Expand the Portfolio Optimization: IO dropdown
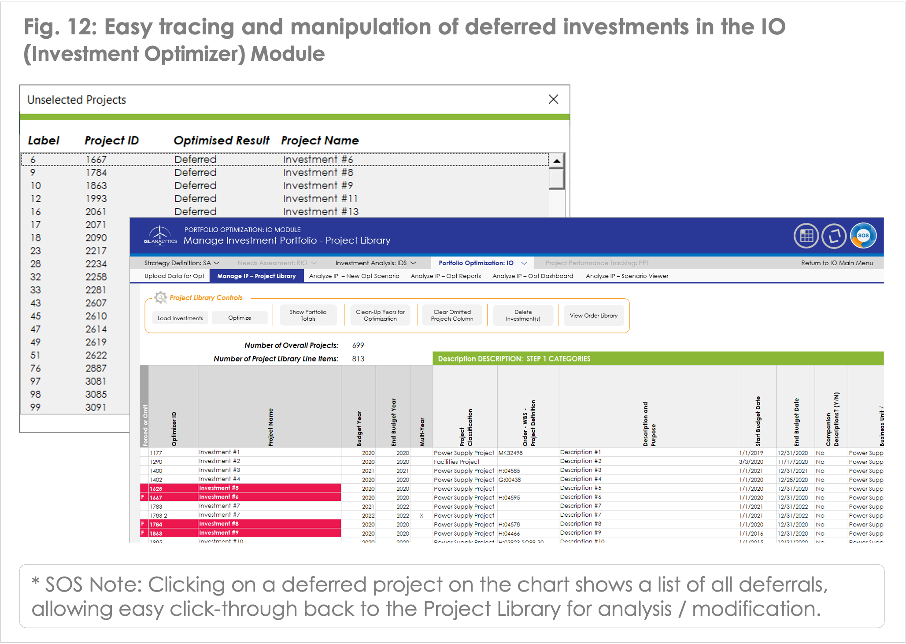This screenshot has width=906, height=644. point(483,263)
